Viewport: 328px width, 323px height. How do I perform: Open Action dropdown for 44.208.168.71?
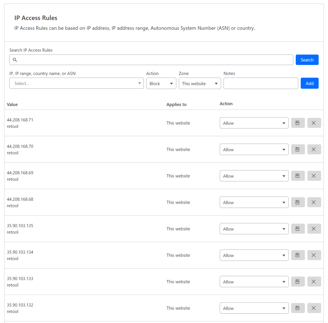pos(254,123)
